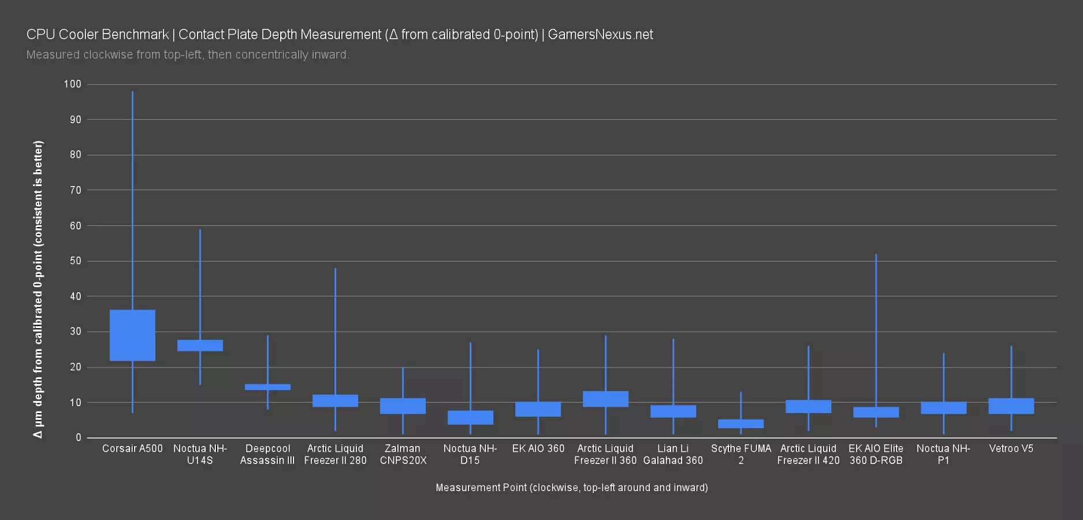Select the 'Vetroo V5' x-axis label
The width and height of the screenshot is (1083, 520).
pyautogui.click(x=1011, y=448)
